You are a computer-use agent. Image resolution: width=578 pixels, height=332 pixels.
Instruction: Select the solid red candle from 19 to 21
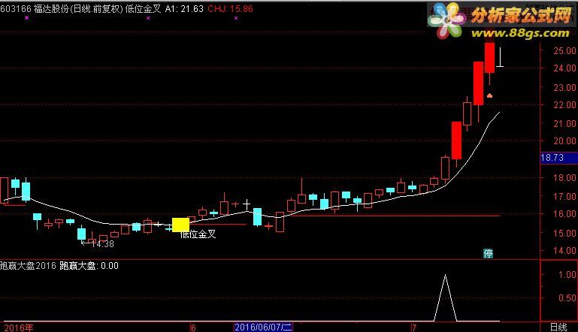pyautogui.click(x=456, y=140)
